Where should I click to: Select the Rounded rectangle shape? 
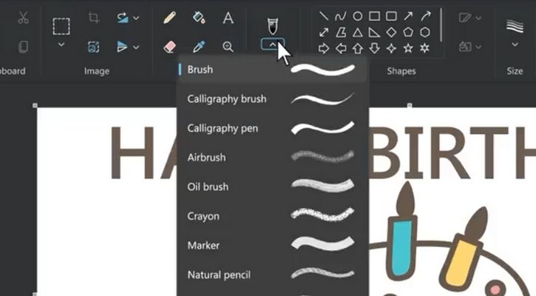391,16
